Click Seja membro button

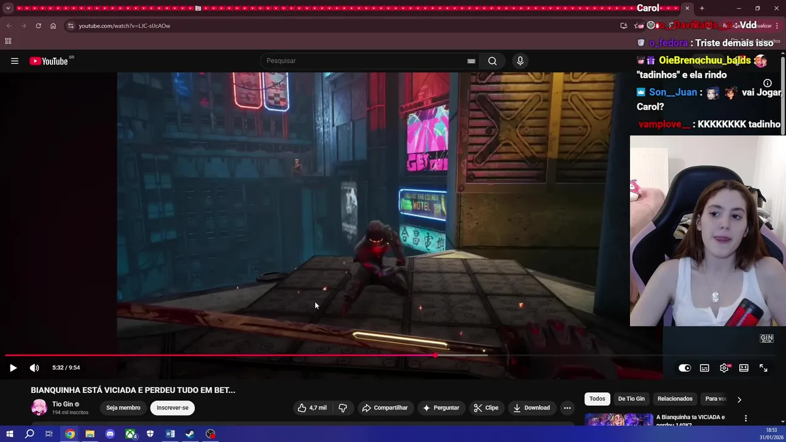click(123, 408)
